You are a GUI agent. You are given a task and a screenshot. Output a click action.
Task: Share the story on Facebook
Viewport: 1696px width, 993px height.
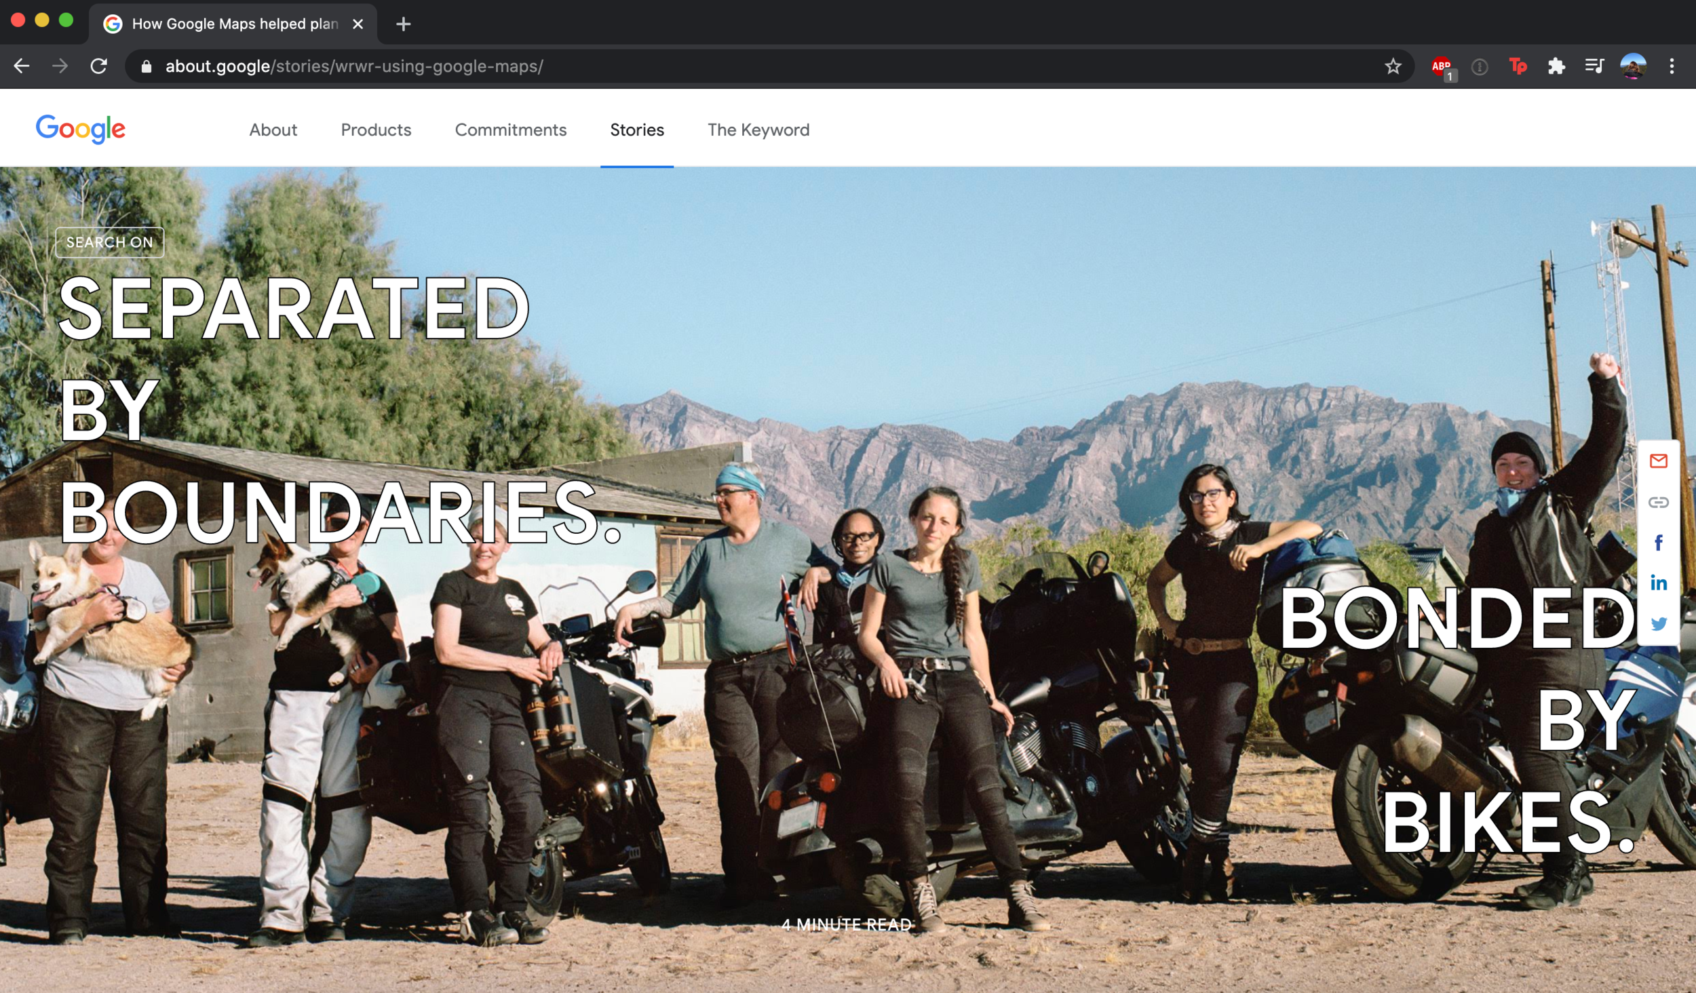coord(1659,542)
